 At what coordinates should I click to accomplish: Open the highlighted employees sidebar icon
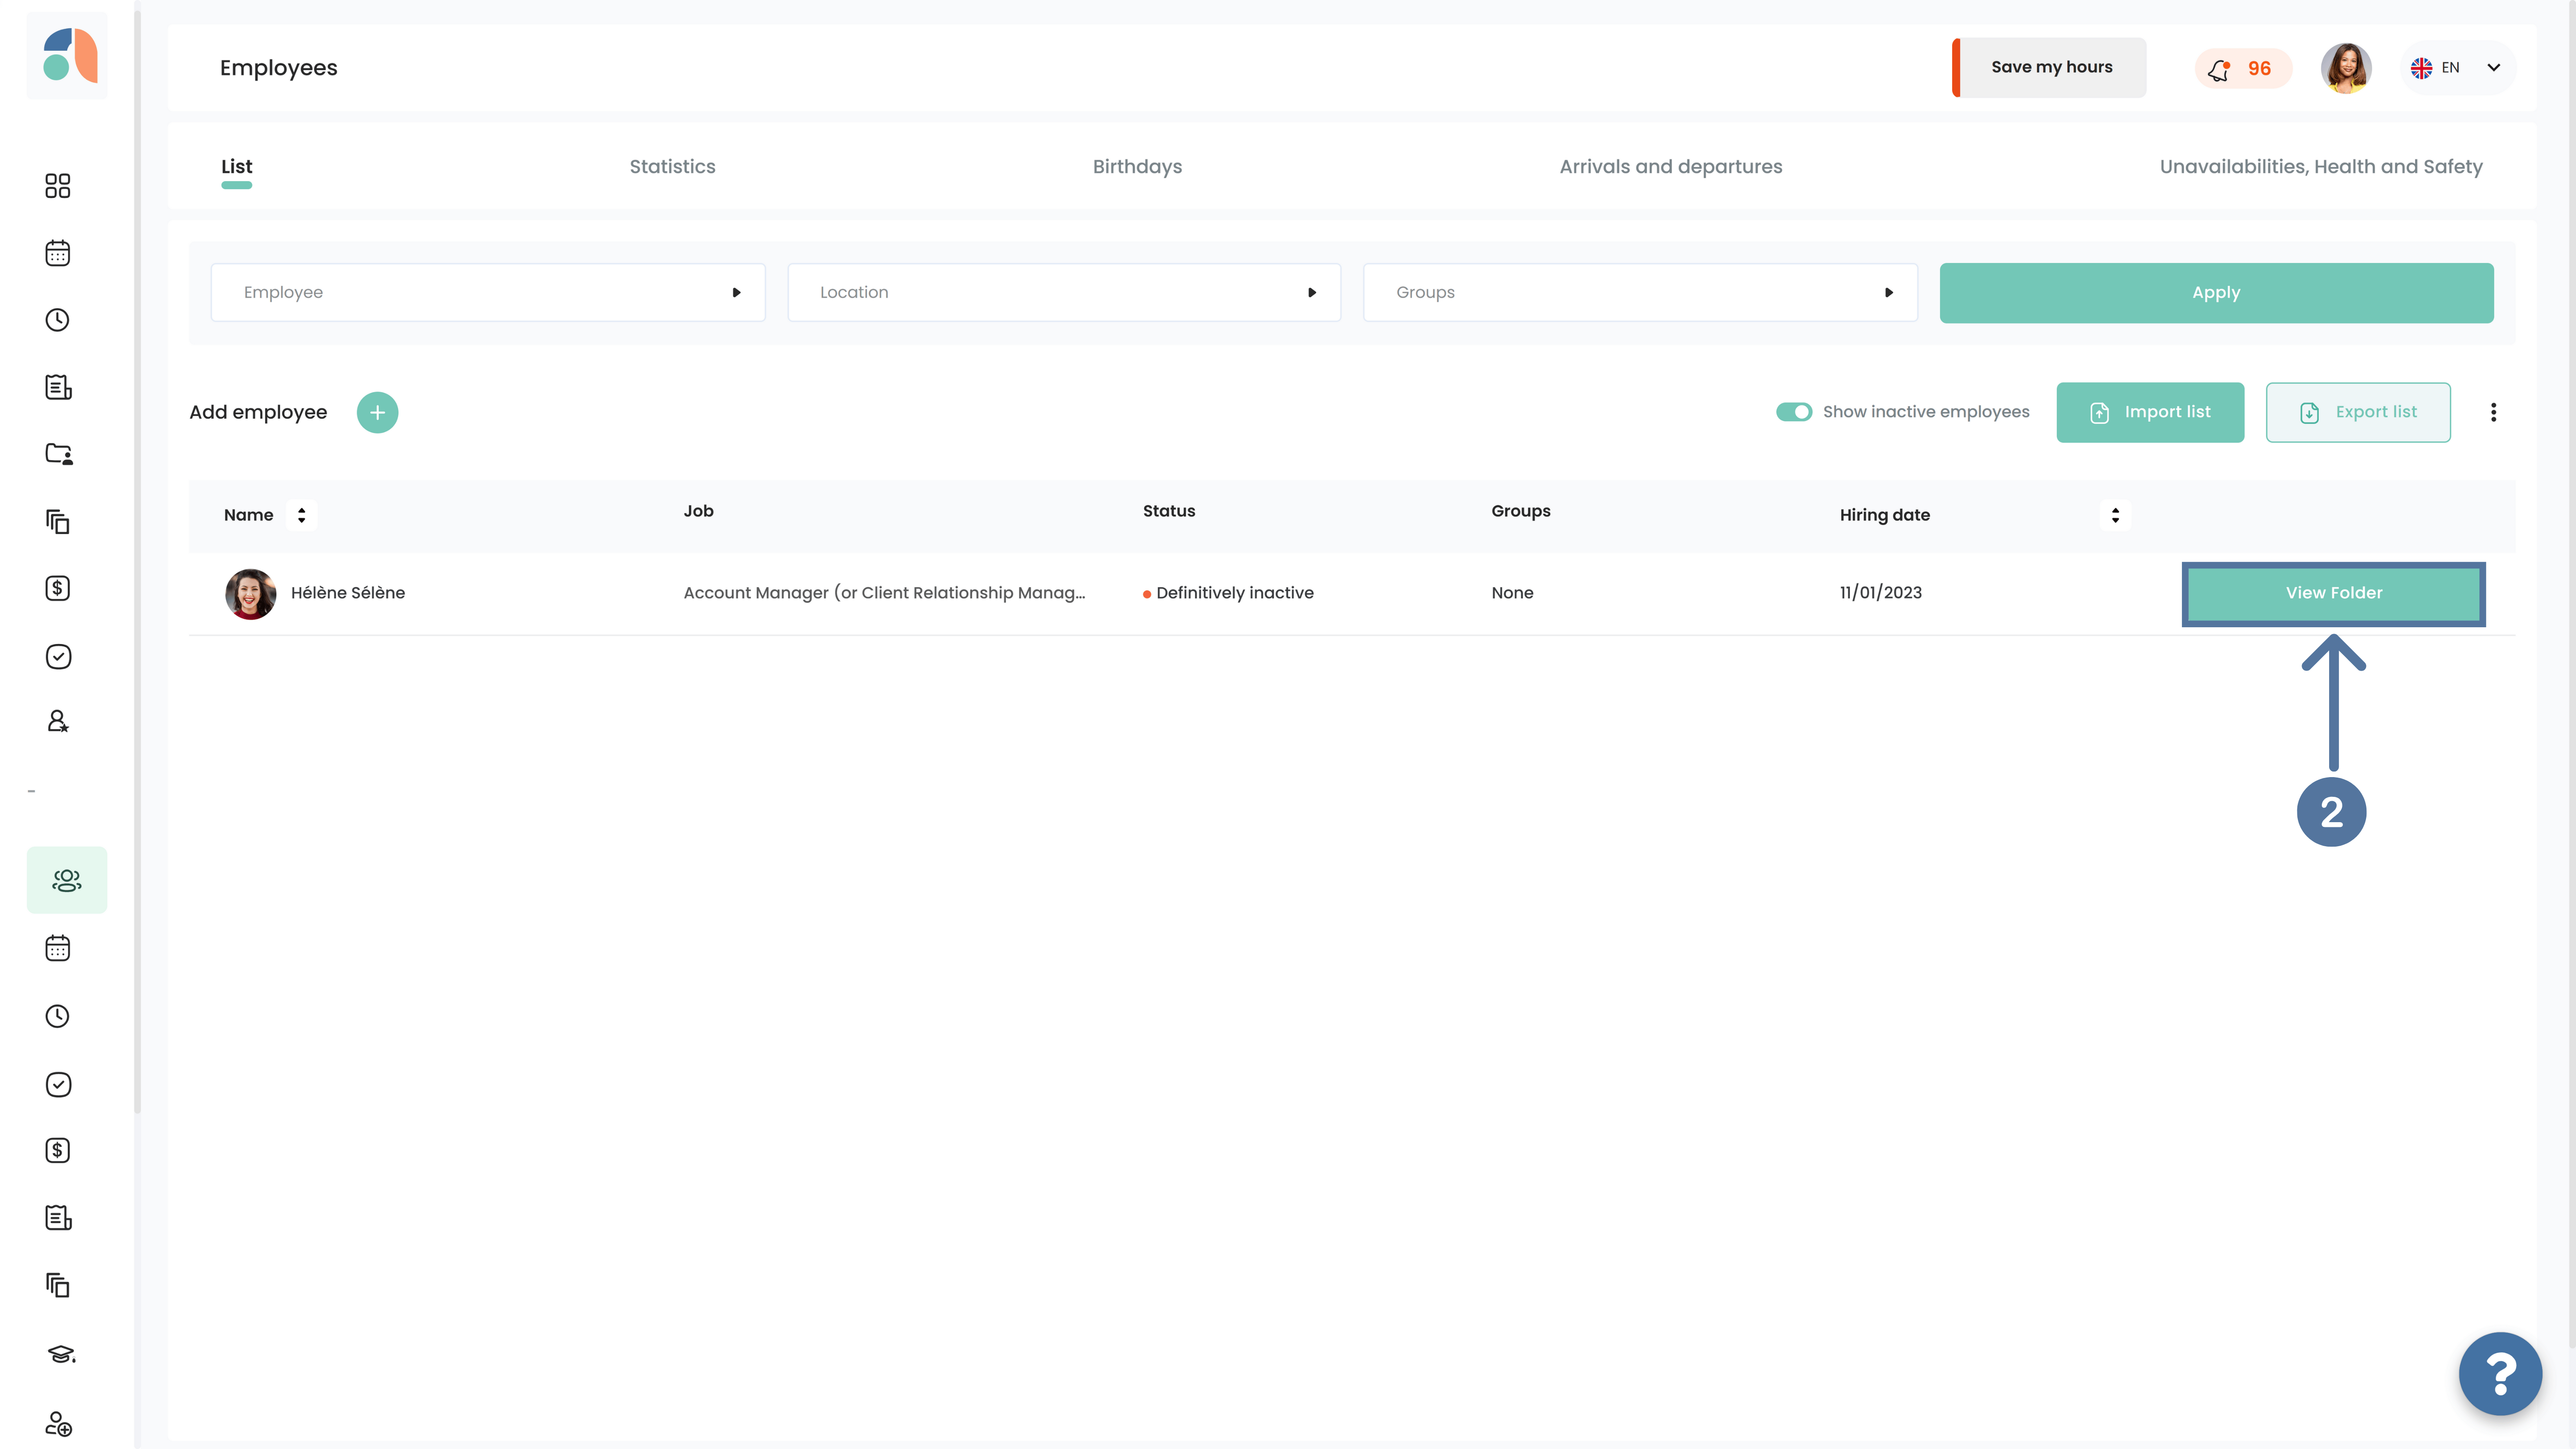pos(67,880)
